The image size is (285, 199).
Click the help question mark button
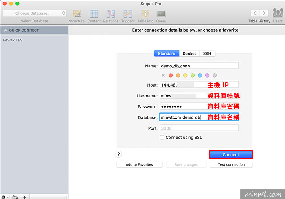click(x=118, y=154)
